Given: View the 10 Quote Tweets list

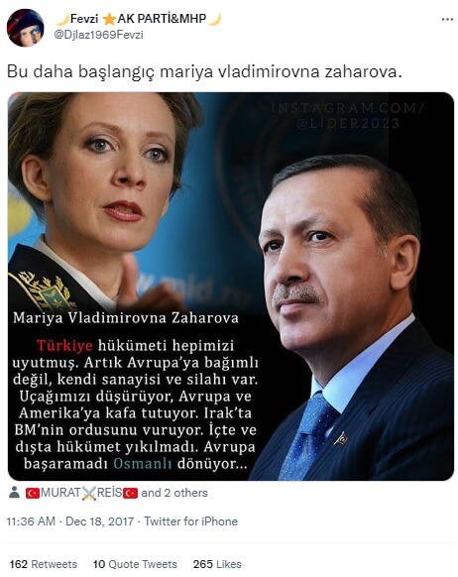Looking at the screenshot, I should click(135, 564).
